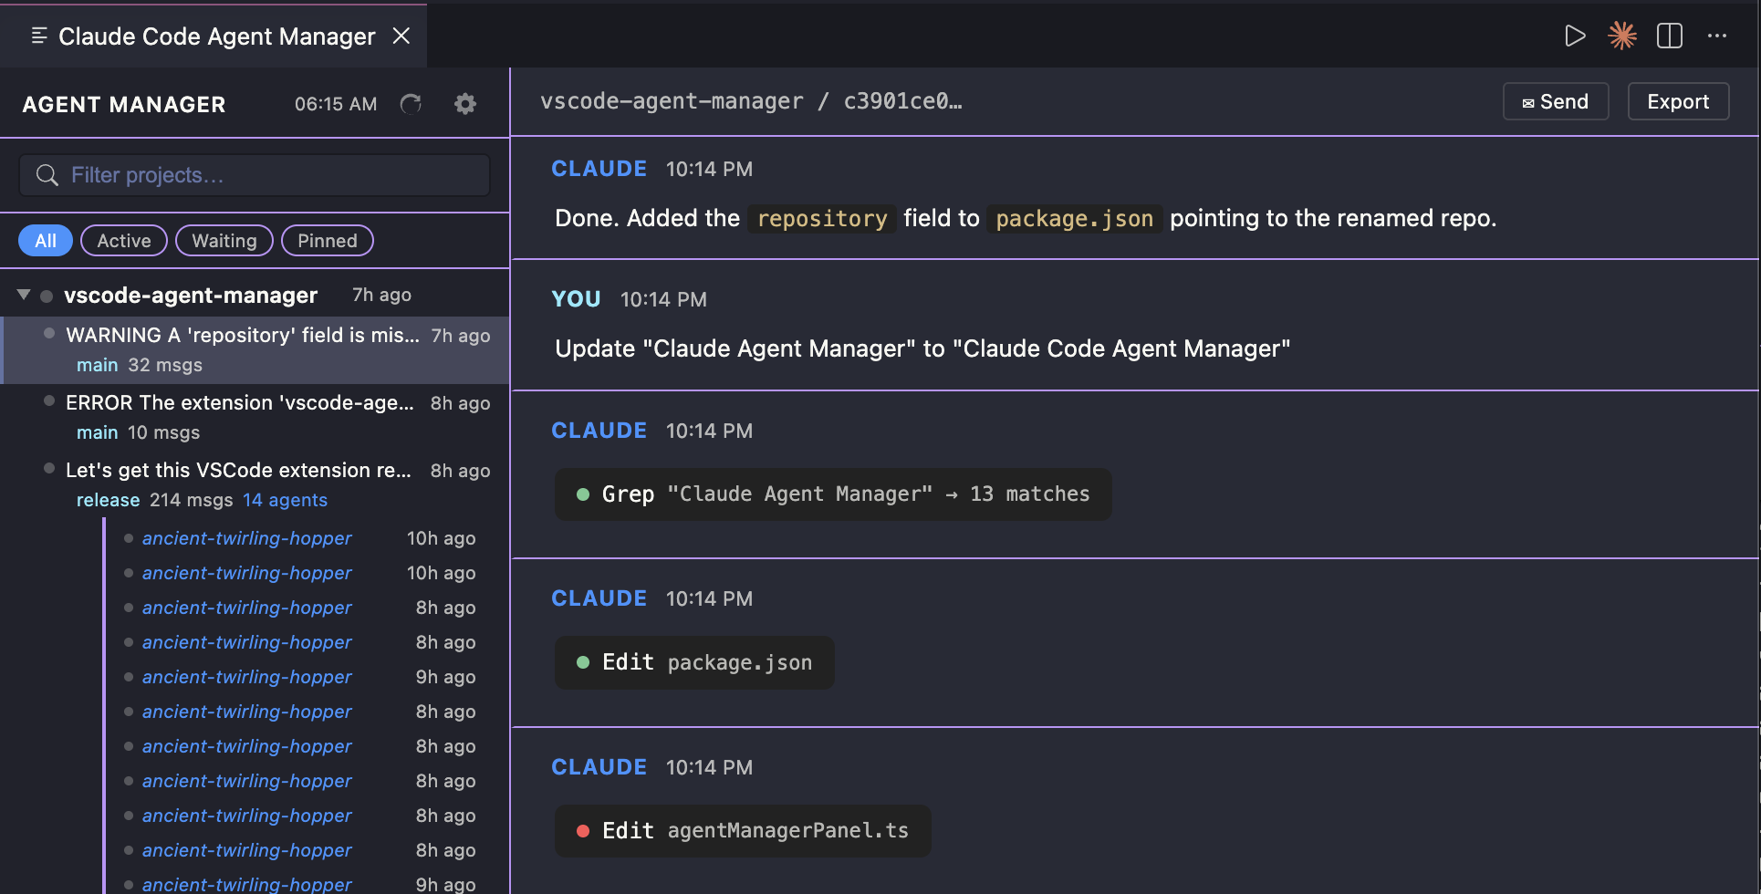1761x894 pixels.
Task: Select the All filter pill
Action: [x=46, y=241]
